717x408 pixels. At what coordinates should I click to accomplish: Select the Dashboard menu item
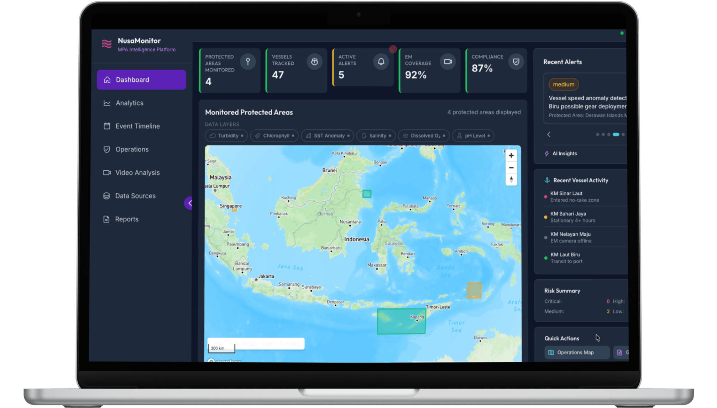[132, 80]
